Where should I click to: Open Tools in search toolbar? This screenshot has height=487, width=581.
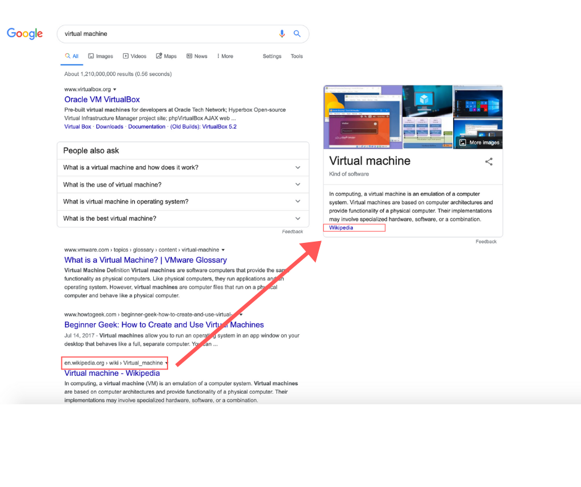(x=297, y=56)
